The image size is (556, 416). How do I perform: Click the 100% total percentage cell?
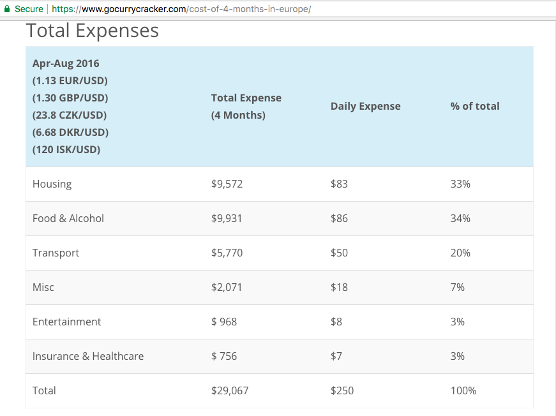[x=463, y=390]
